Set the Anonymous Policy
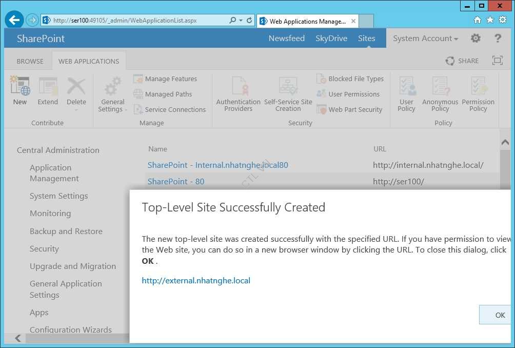This screenshot has width=515, height=348. (x=439, y=92)
